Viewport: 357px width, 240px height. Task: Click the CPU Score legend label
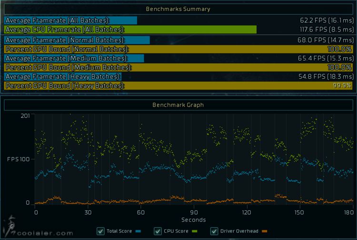click(x=176, y=231)
